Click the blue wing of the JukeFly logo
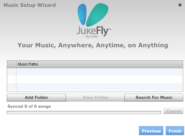Image resolution: width=185 pixels, height=136 pixels. (x=82, y=14)
